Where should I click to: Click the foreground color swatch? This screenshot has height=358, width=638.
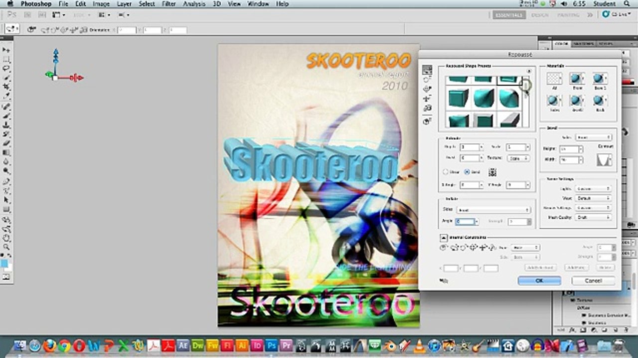click(4, 263)
